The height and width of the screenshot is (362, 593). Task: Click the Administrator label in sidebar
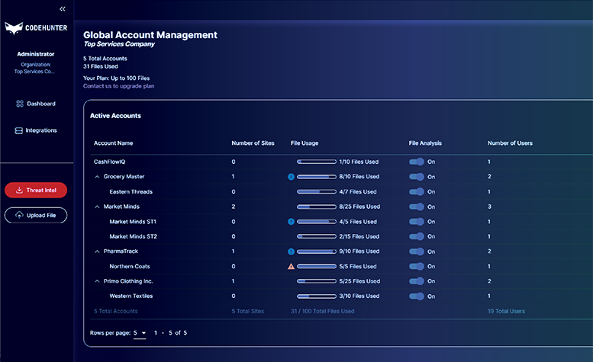(36, 54)
